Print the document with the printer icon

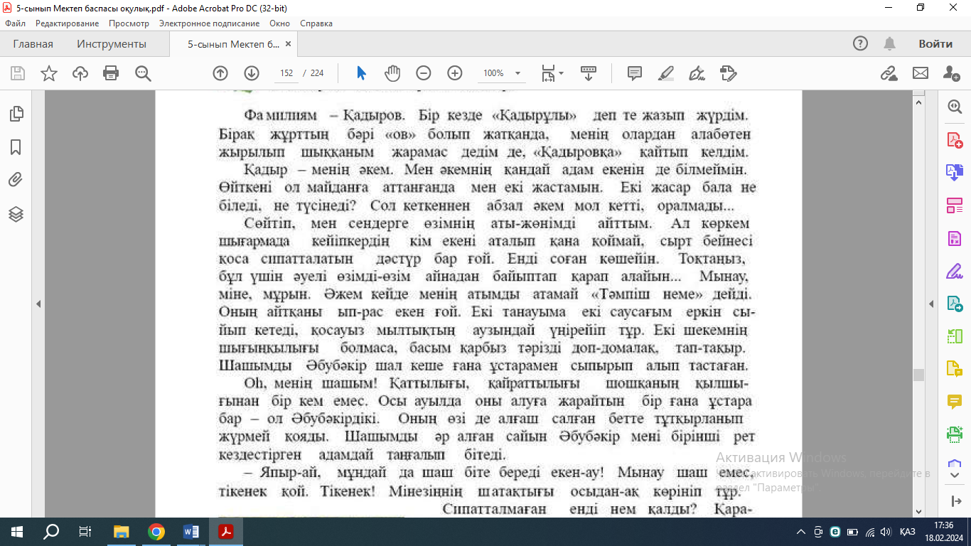tap(111, 73)
